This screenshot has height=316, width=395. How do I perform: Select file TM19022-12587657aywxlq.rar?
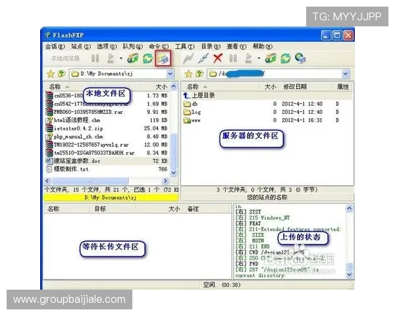pos(107,145)
